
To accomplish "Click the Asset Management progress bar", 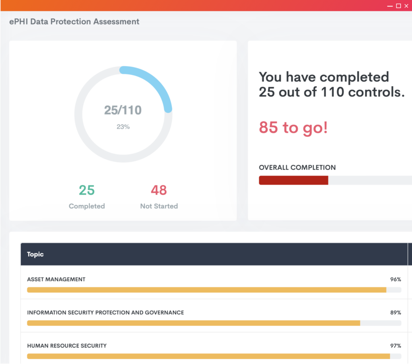I will (x=213, y=290).
